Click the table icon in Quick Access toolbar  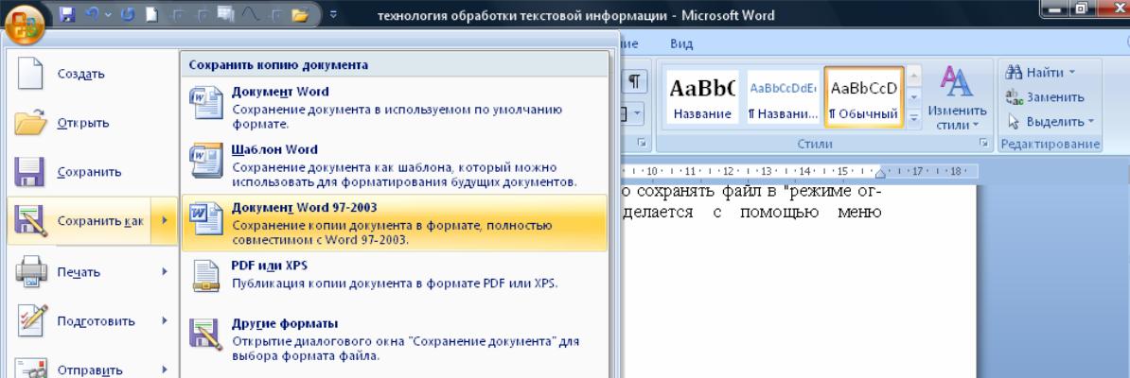point(225,14)
